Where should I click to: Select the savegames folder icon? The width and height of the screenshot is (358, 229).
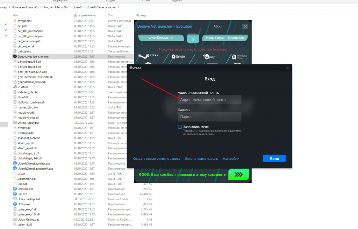coord(15,21)
